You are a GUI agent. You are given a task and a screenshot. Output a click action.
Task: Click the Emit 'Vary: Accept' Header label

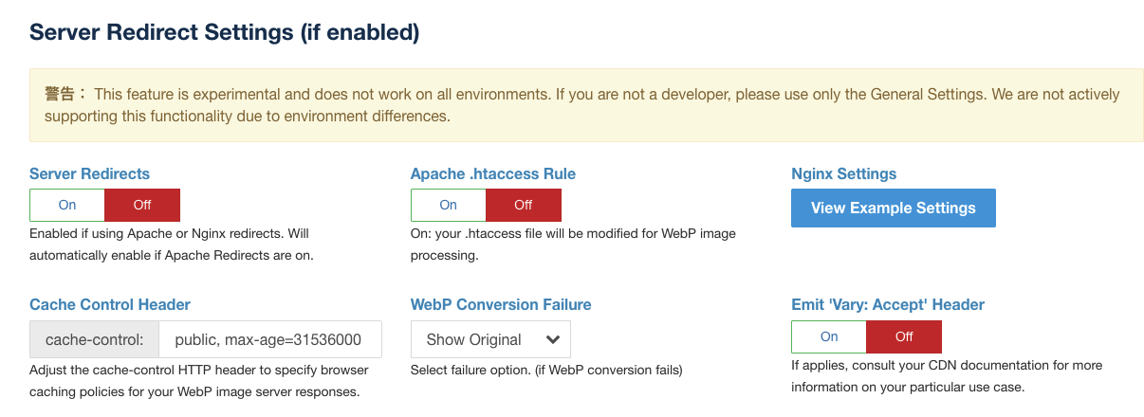point(888,305)
